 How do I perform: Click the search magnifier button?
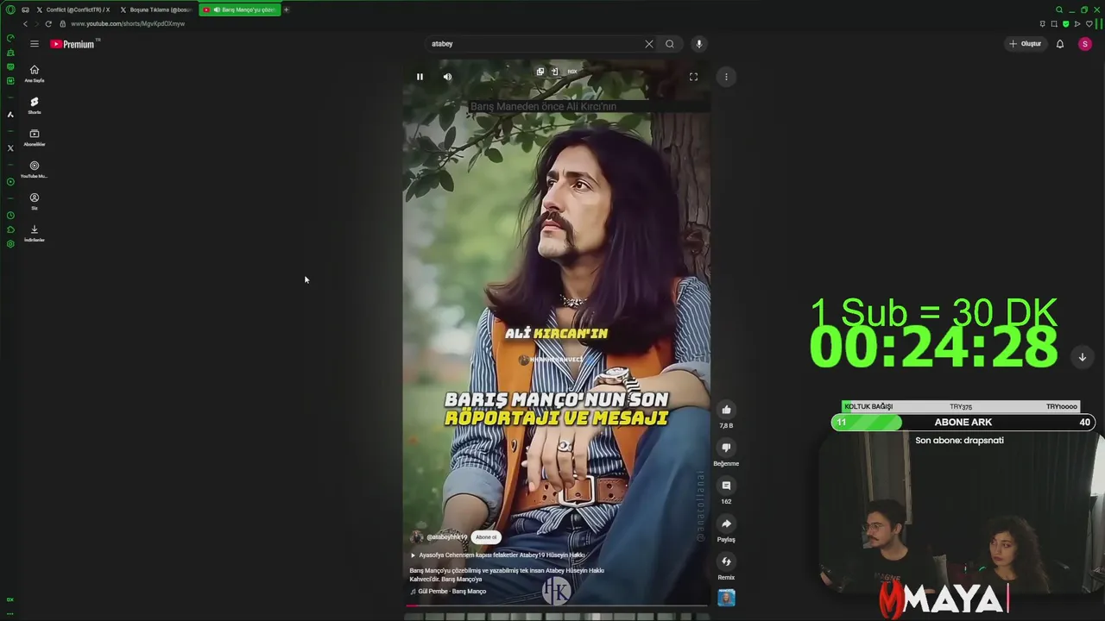(x=669, y=44)
